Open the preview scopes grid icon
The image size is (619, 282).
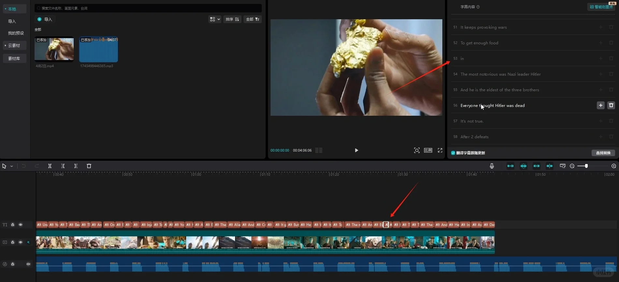point(319,150)
